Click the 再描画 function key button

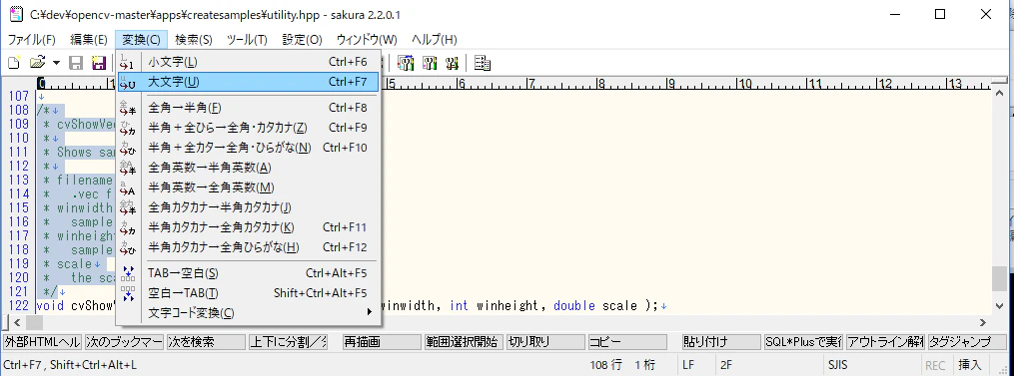[382, 342]
